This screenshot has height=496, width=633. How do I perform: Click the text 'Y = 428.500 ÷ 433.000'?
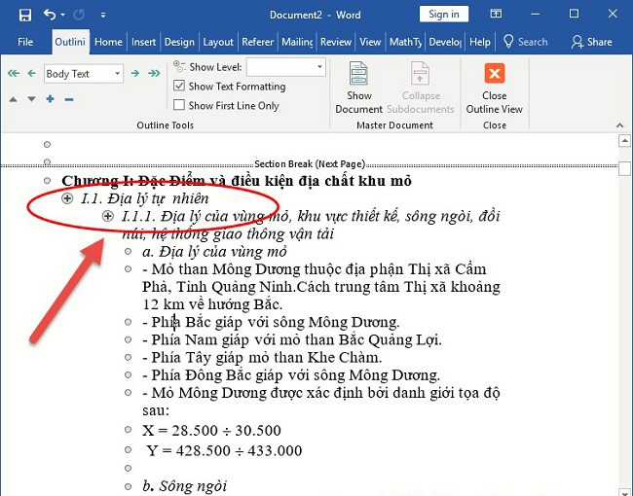[x=224, y=450]
